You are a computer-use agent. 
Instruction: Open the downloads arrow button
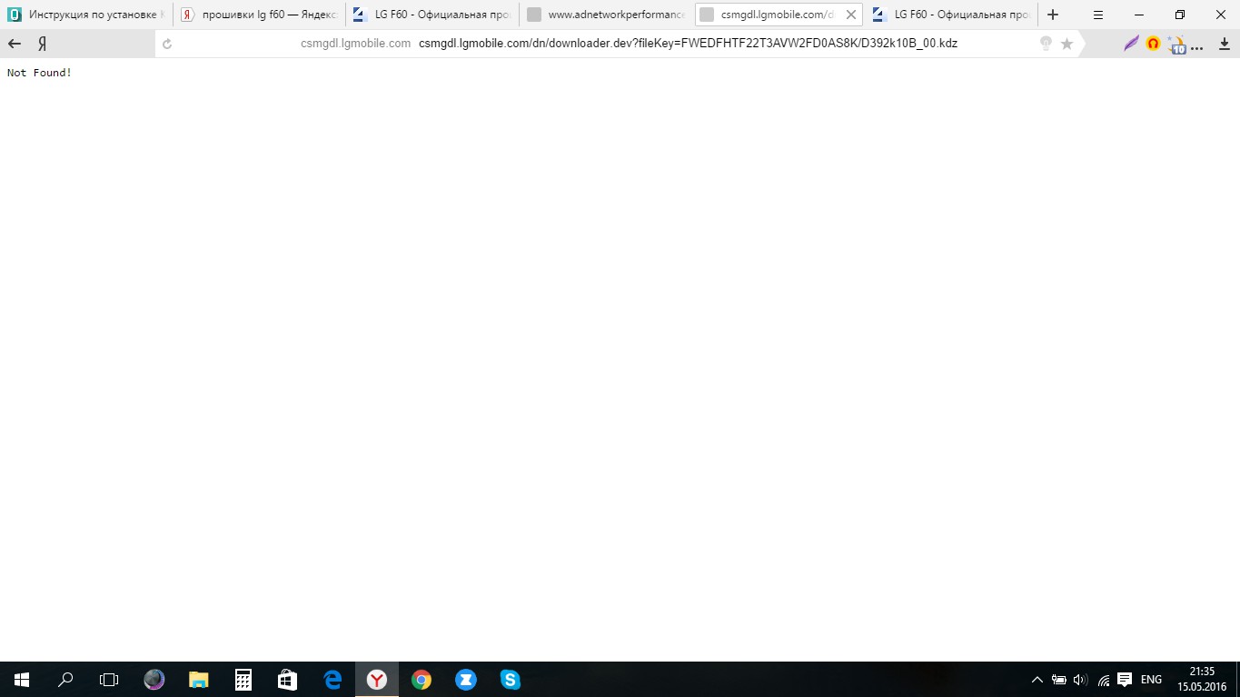pyautogui.click(x=1224, y=44)
